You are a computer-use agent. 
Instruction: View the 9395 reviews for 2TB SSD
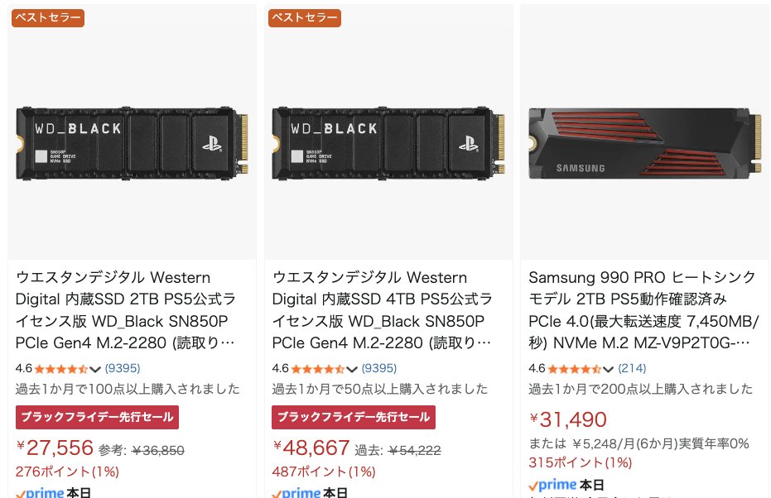pyautogui.click(x=123, y=368)
